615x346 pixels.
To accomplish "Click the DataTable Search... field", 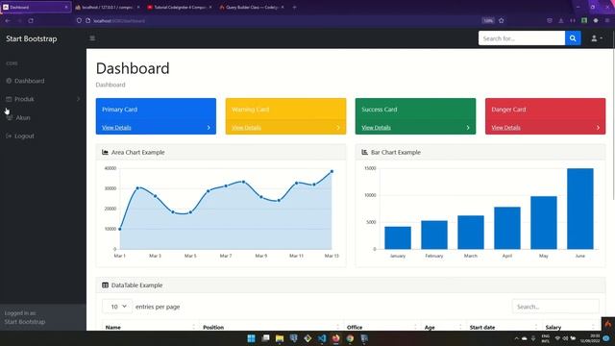I will (x=555, y=307).
